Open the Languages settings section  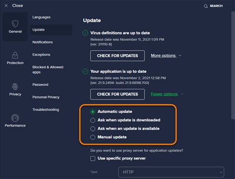(x=42, y=17)
